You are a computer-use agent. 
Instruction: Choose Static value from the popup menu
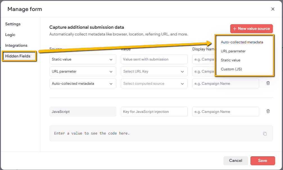pyautogui.click(x=230, y=60)
